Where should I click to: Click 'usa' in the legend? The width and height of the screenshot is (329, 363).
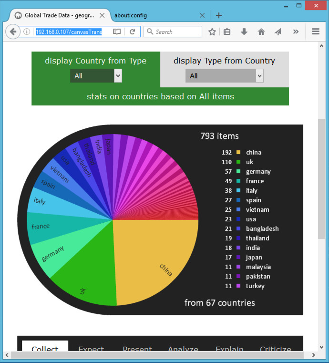click(x=251, y=219)
